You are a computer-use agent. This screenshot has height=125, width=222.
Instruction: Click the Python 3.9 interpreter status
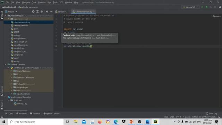(x=204, y=117)
